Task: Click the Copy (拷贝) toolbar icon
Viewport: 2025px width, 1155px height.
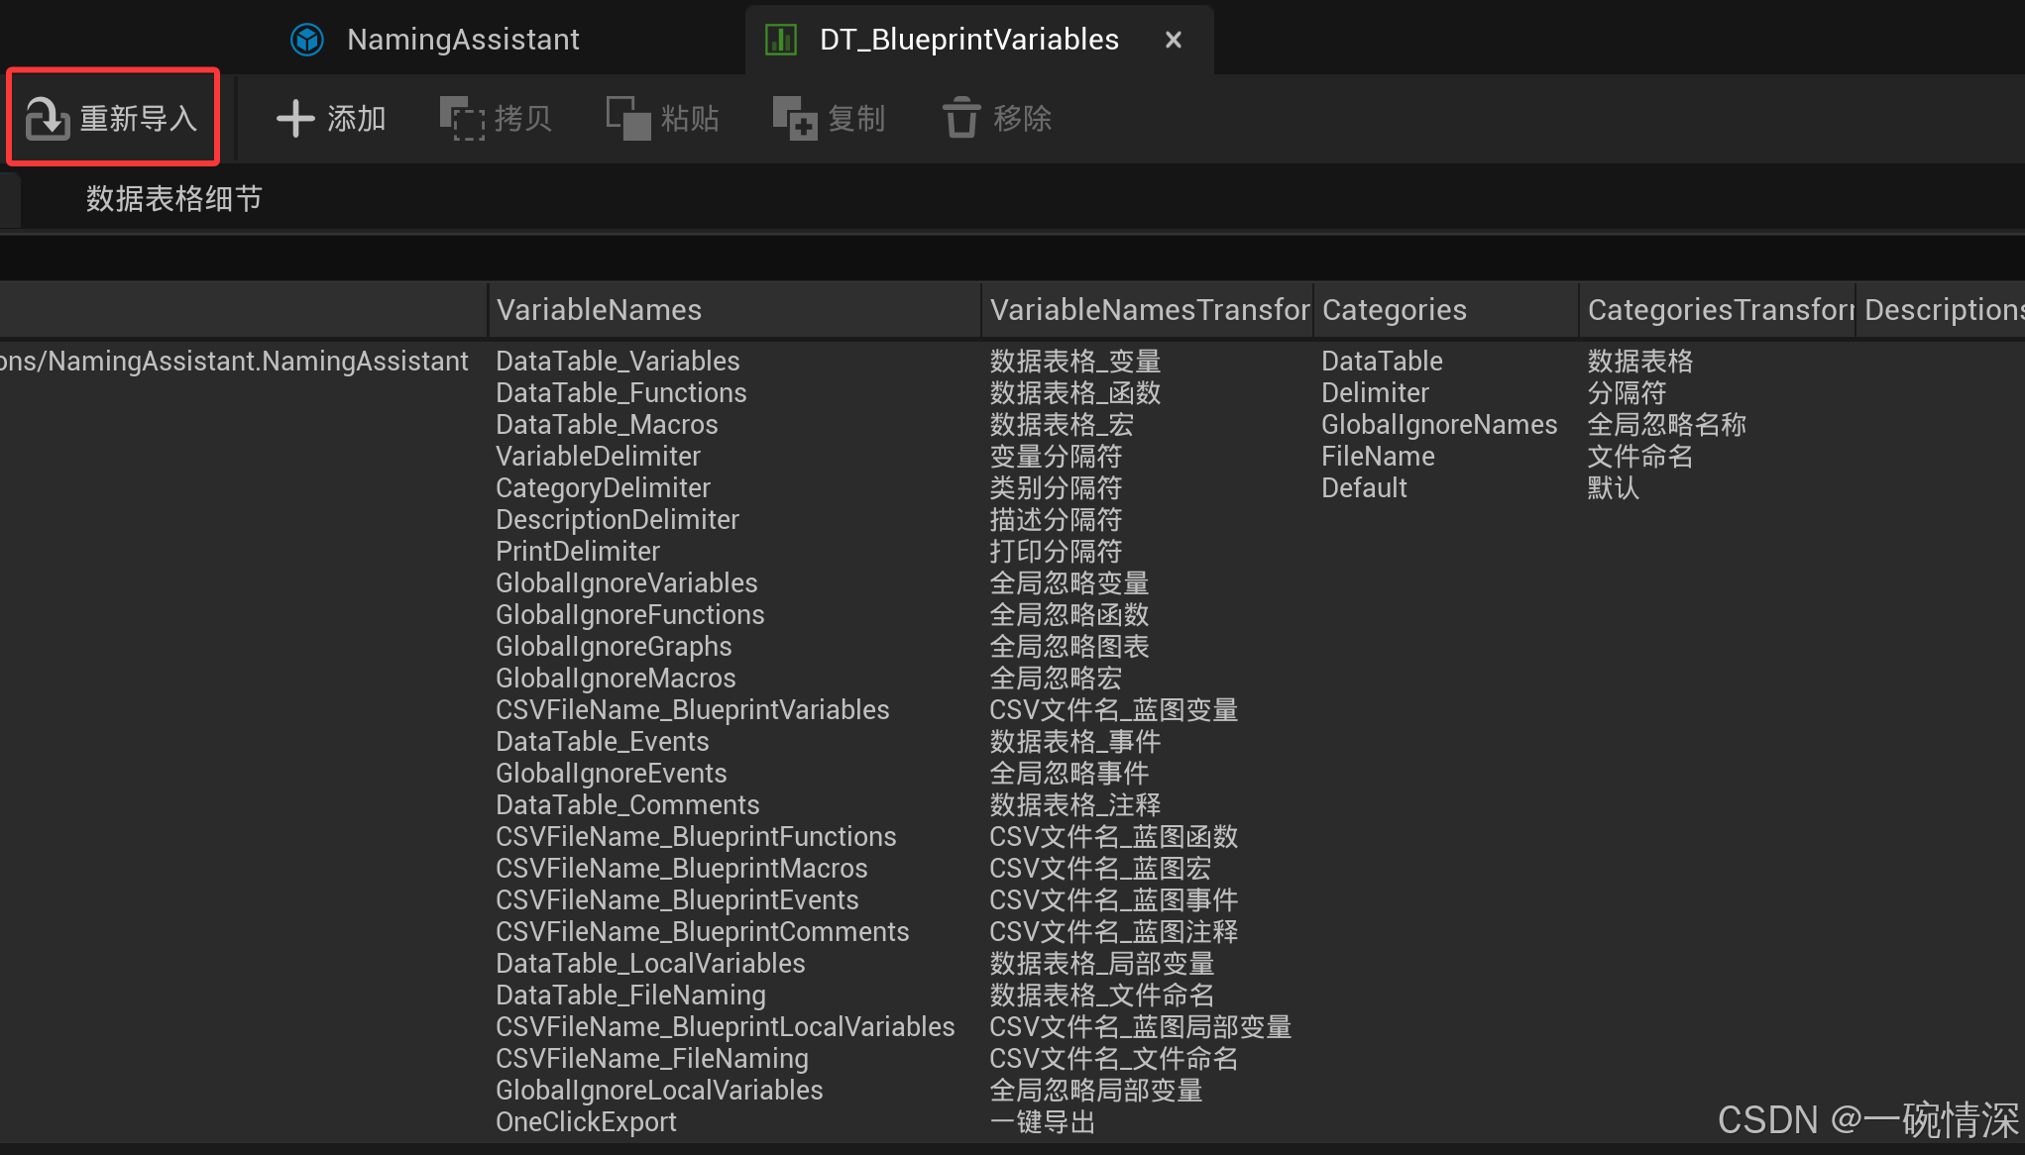Action: (462, 119)
